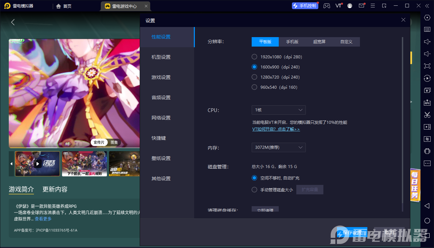Open 音频设置 in settings sidebar
Image resolution: width=434 pixels, height=248 pixels.
tap(167, 98)
